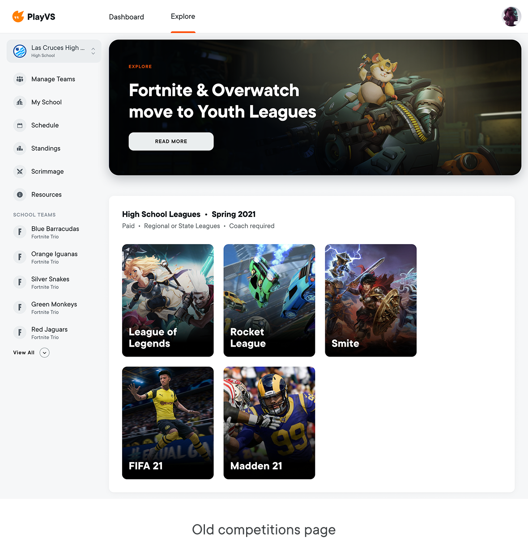This screenshot has height=540, width=528.
Task: Click the Fortnite icon beside Red Jaguars
Action: click(x=20, y=332)
